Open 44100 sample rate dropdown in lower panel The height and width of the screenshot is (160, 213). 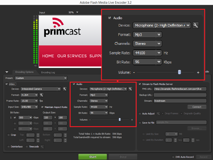coord(99,107)
